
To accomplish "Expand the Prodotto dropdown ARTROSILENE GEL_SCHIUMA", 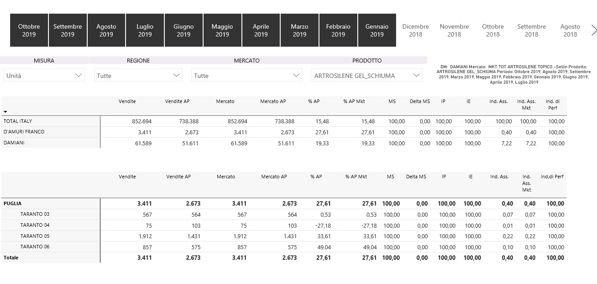I will (x=367, y=76).
